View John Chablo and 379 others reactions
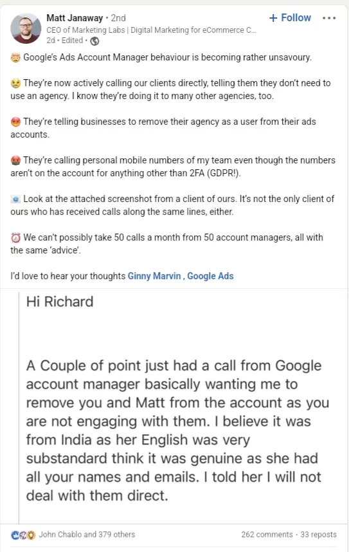The image size is (349, 552). coord(87,535)
